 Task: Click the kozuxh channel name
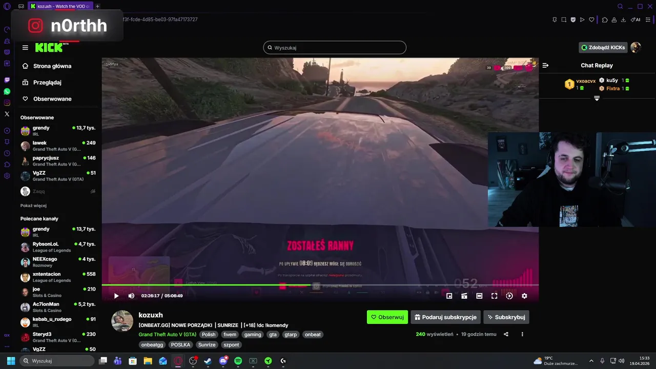click(x=151, y=315)
